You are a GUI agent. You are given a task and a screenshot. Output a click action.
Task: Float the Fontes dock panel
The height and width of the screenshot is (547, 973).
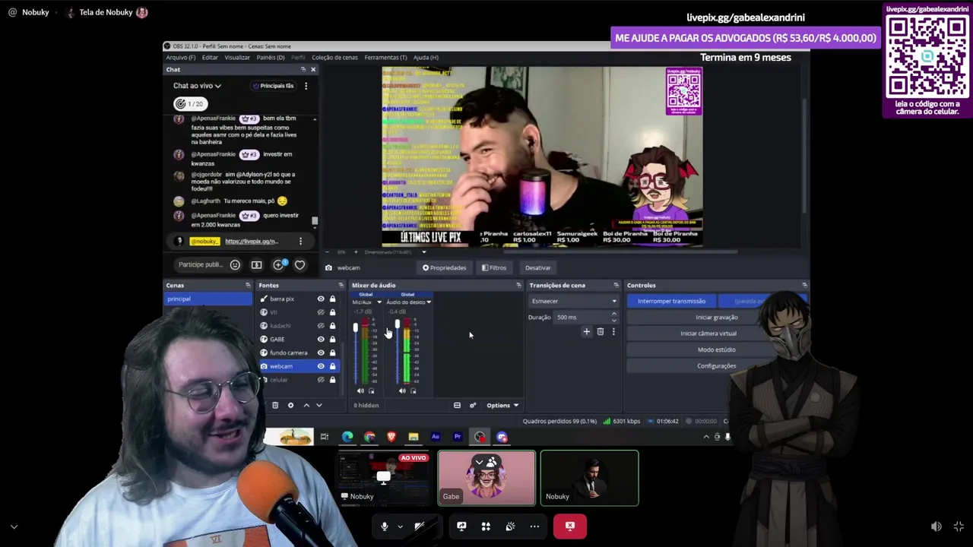click(x=341, y=285)
